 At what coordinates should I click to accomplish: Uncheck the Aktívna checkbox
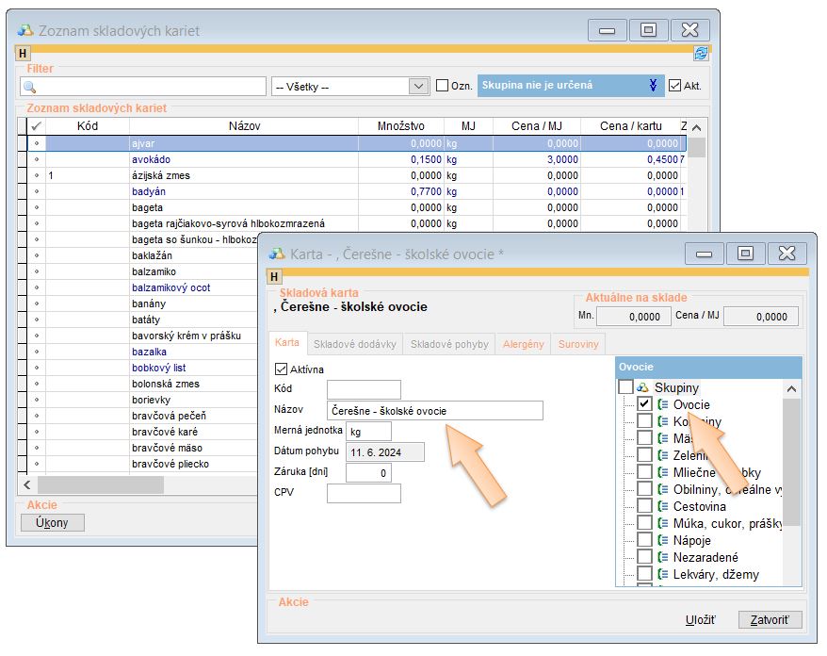tap(281, 369)
